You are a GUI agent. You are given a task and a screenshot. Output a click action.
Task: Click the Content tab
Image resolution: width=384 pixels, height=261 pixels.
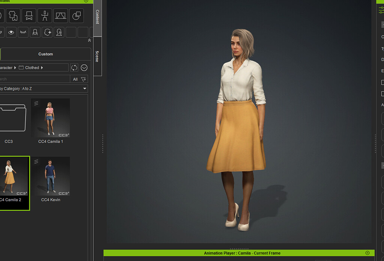96,17
